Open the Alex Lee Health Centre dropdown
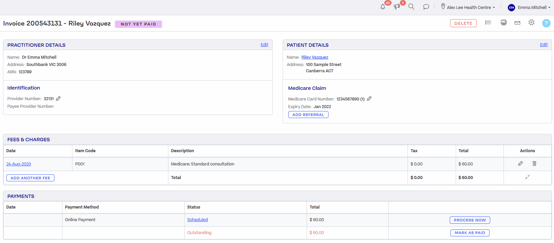This screenshot has width=554, height=243. tap(471, 7)
